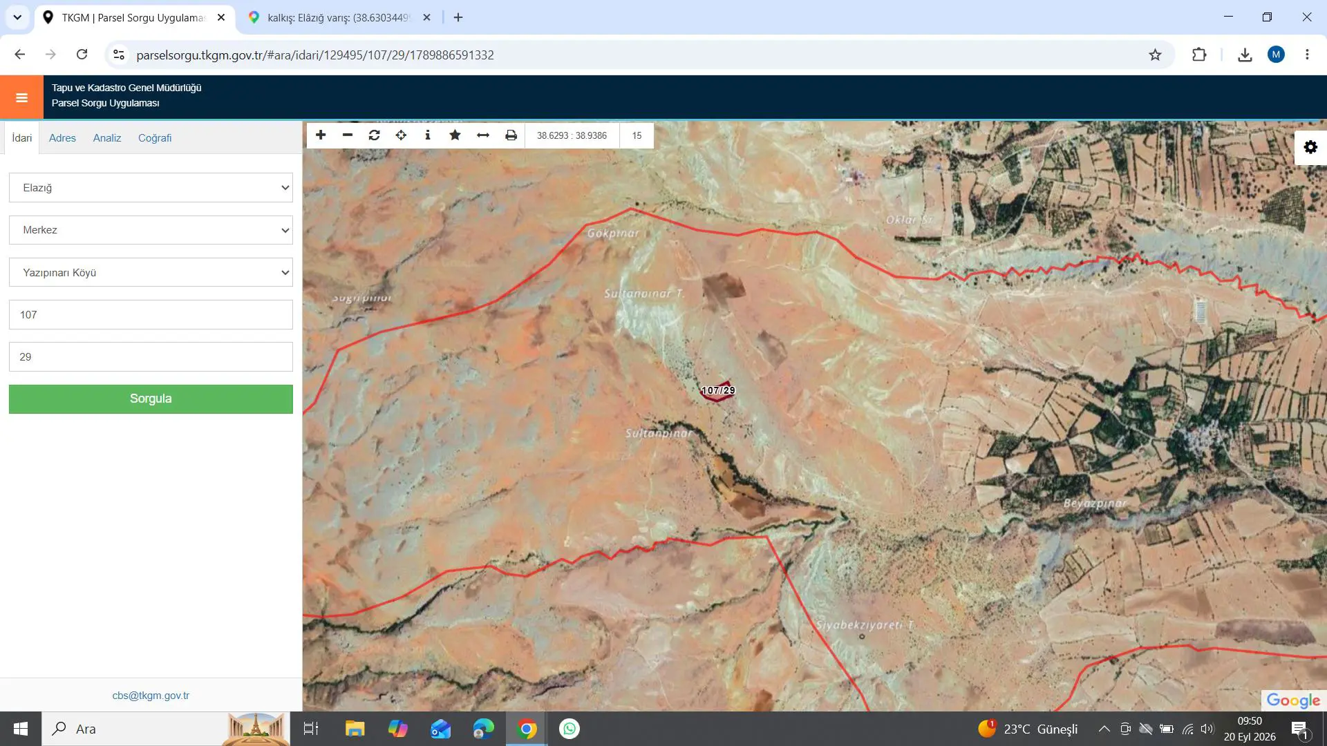Click the star favorites tool
Image resolution: width=1327 pixels, height=746 pixels.
tap(455, 135)
